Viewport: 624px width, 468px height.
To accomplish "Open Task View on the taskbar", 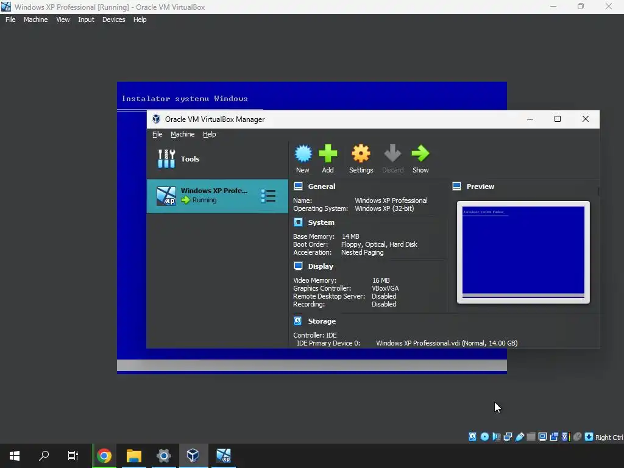I will [x=73, y=456].
